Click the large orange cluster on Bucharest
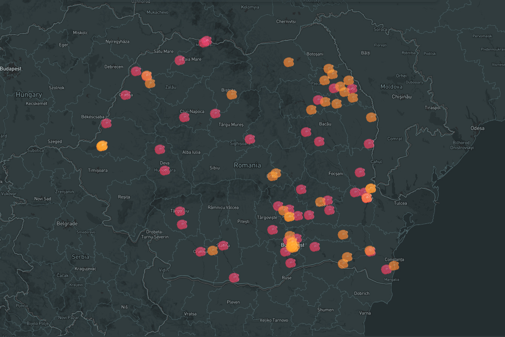505x337 pixels. tap(292, 245)
